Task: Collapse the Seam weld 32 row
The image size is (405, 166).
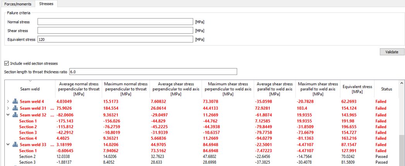Action: [x=8, y=115]
